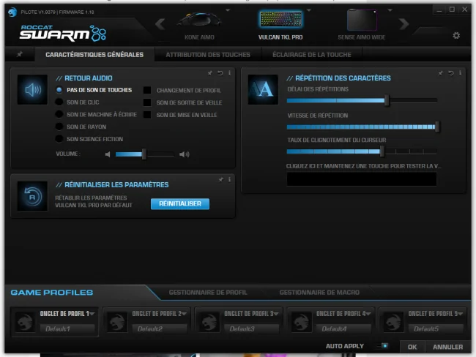This screenshot has width=476, height=357.
Task: Expand Onglet de Profil 5 dropdown
Action: coord(460,314)
